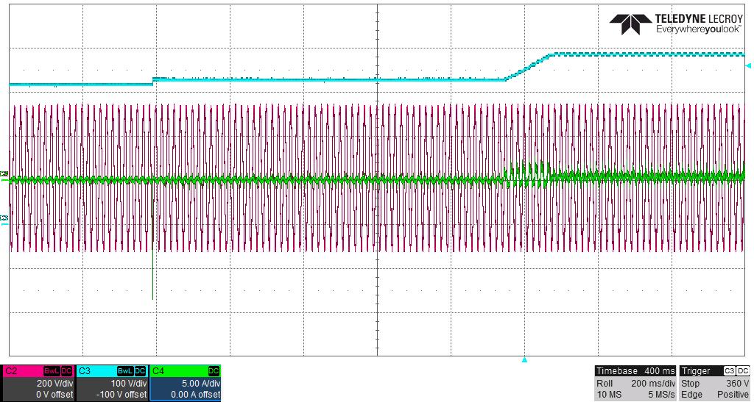Click the 200 ms/div timebase setting
754x402 pixels.
(652, 384)
